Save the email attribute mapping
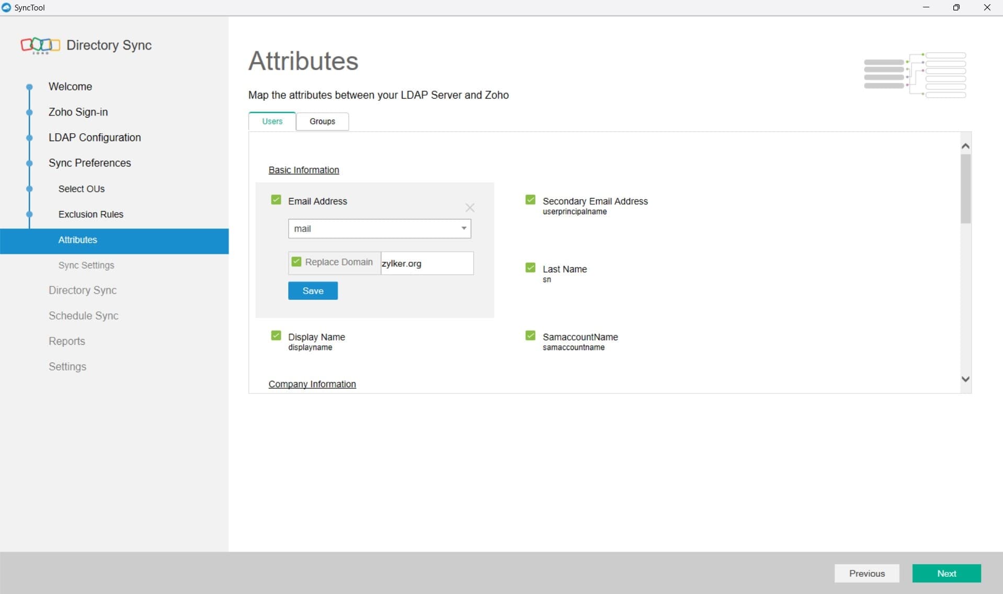1003x594 pixels. pos(313,291)
